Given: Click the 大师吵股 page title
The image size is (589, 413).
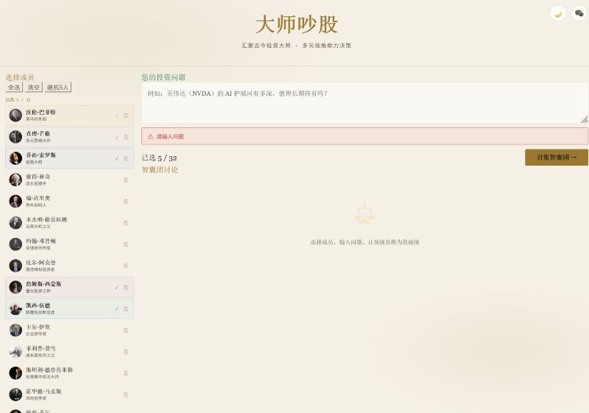Looking at the screenshot, I should click(297, 24).
